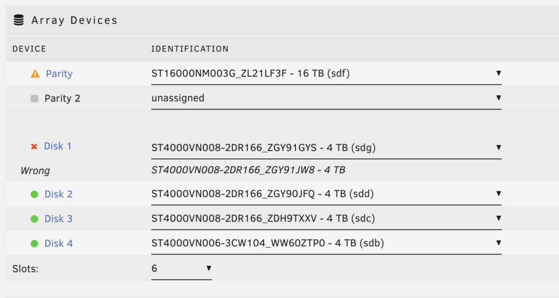Click the orange warning triangle beside Parity

35,74
